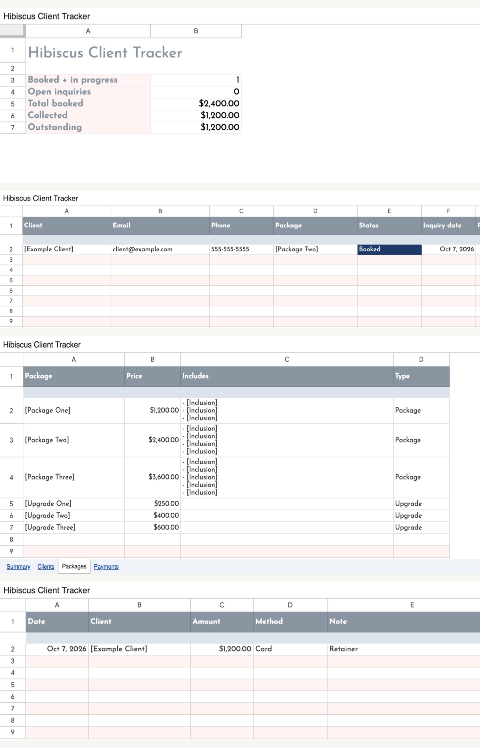Open the Summary sheet tab link
Viewport: 480px width, 748px height.
click(x=18, y=566)
